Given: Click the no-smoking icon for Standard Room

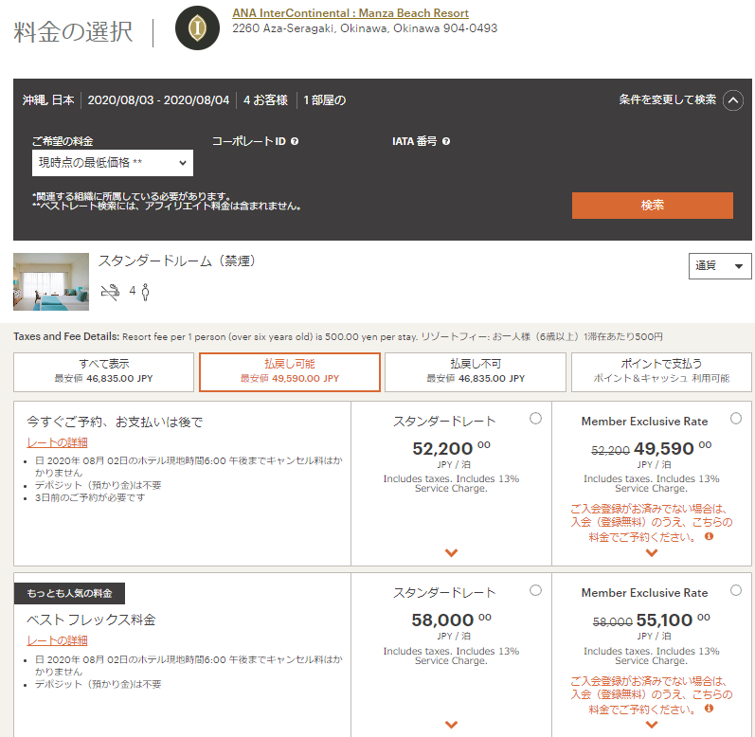Looking at the screenshot, I should [x=112, y=291].
